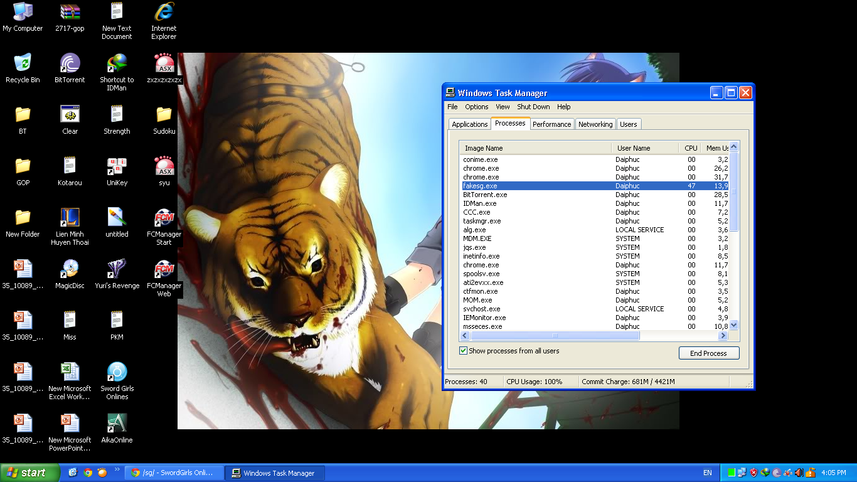
Task: Click the Start button
Action: point(30,473)
